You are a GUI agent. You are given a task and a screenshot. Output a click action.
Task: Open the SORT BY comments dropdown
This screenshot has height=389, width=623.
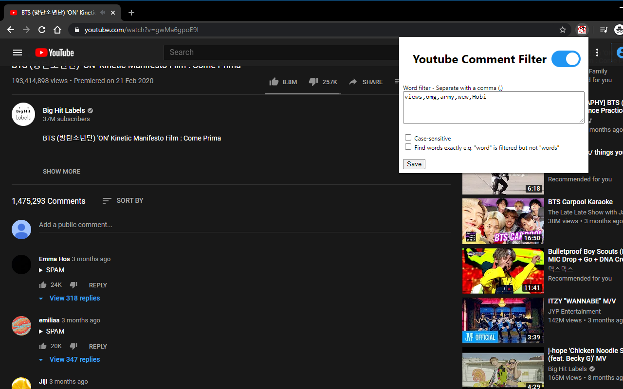(x=123, y=200)
